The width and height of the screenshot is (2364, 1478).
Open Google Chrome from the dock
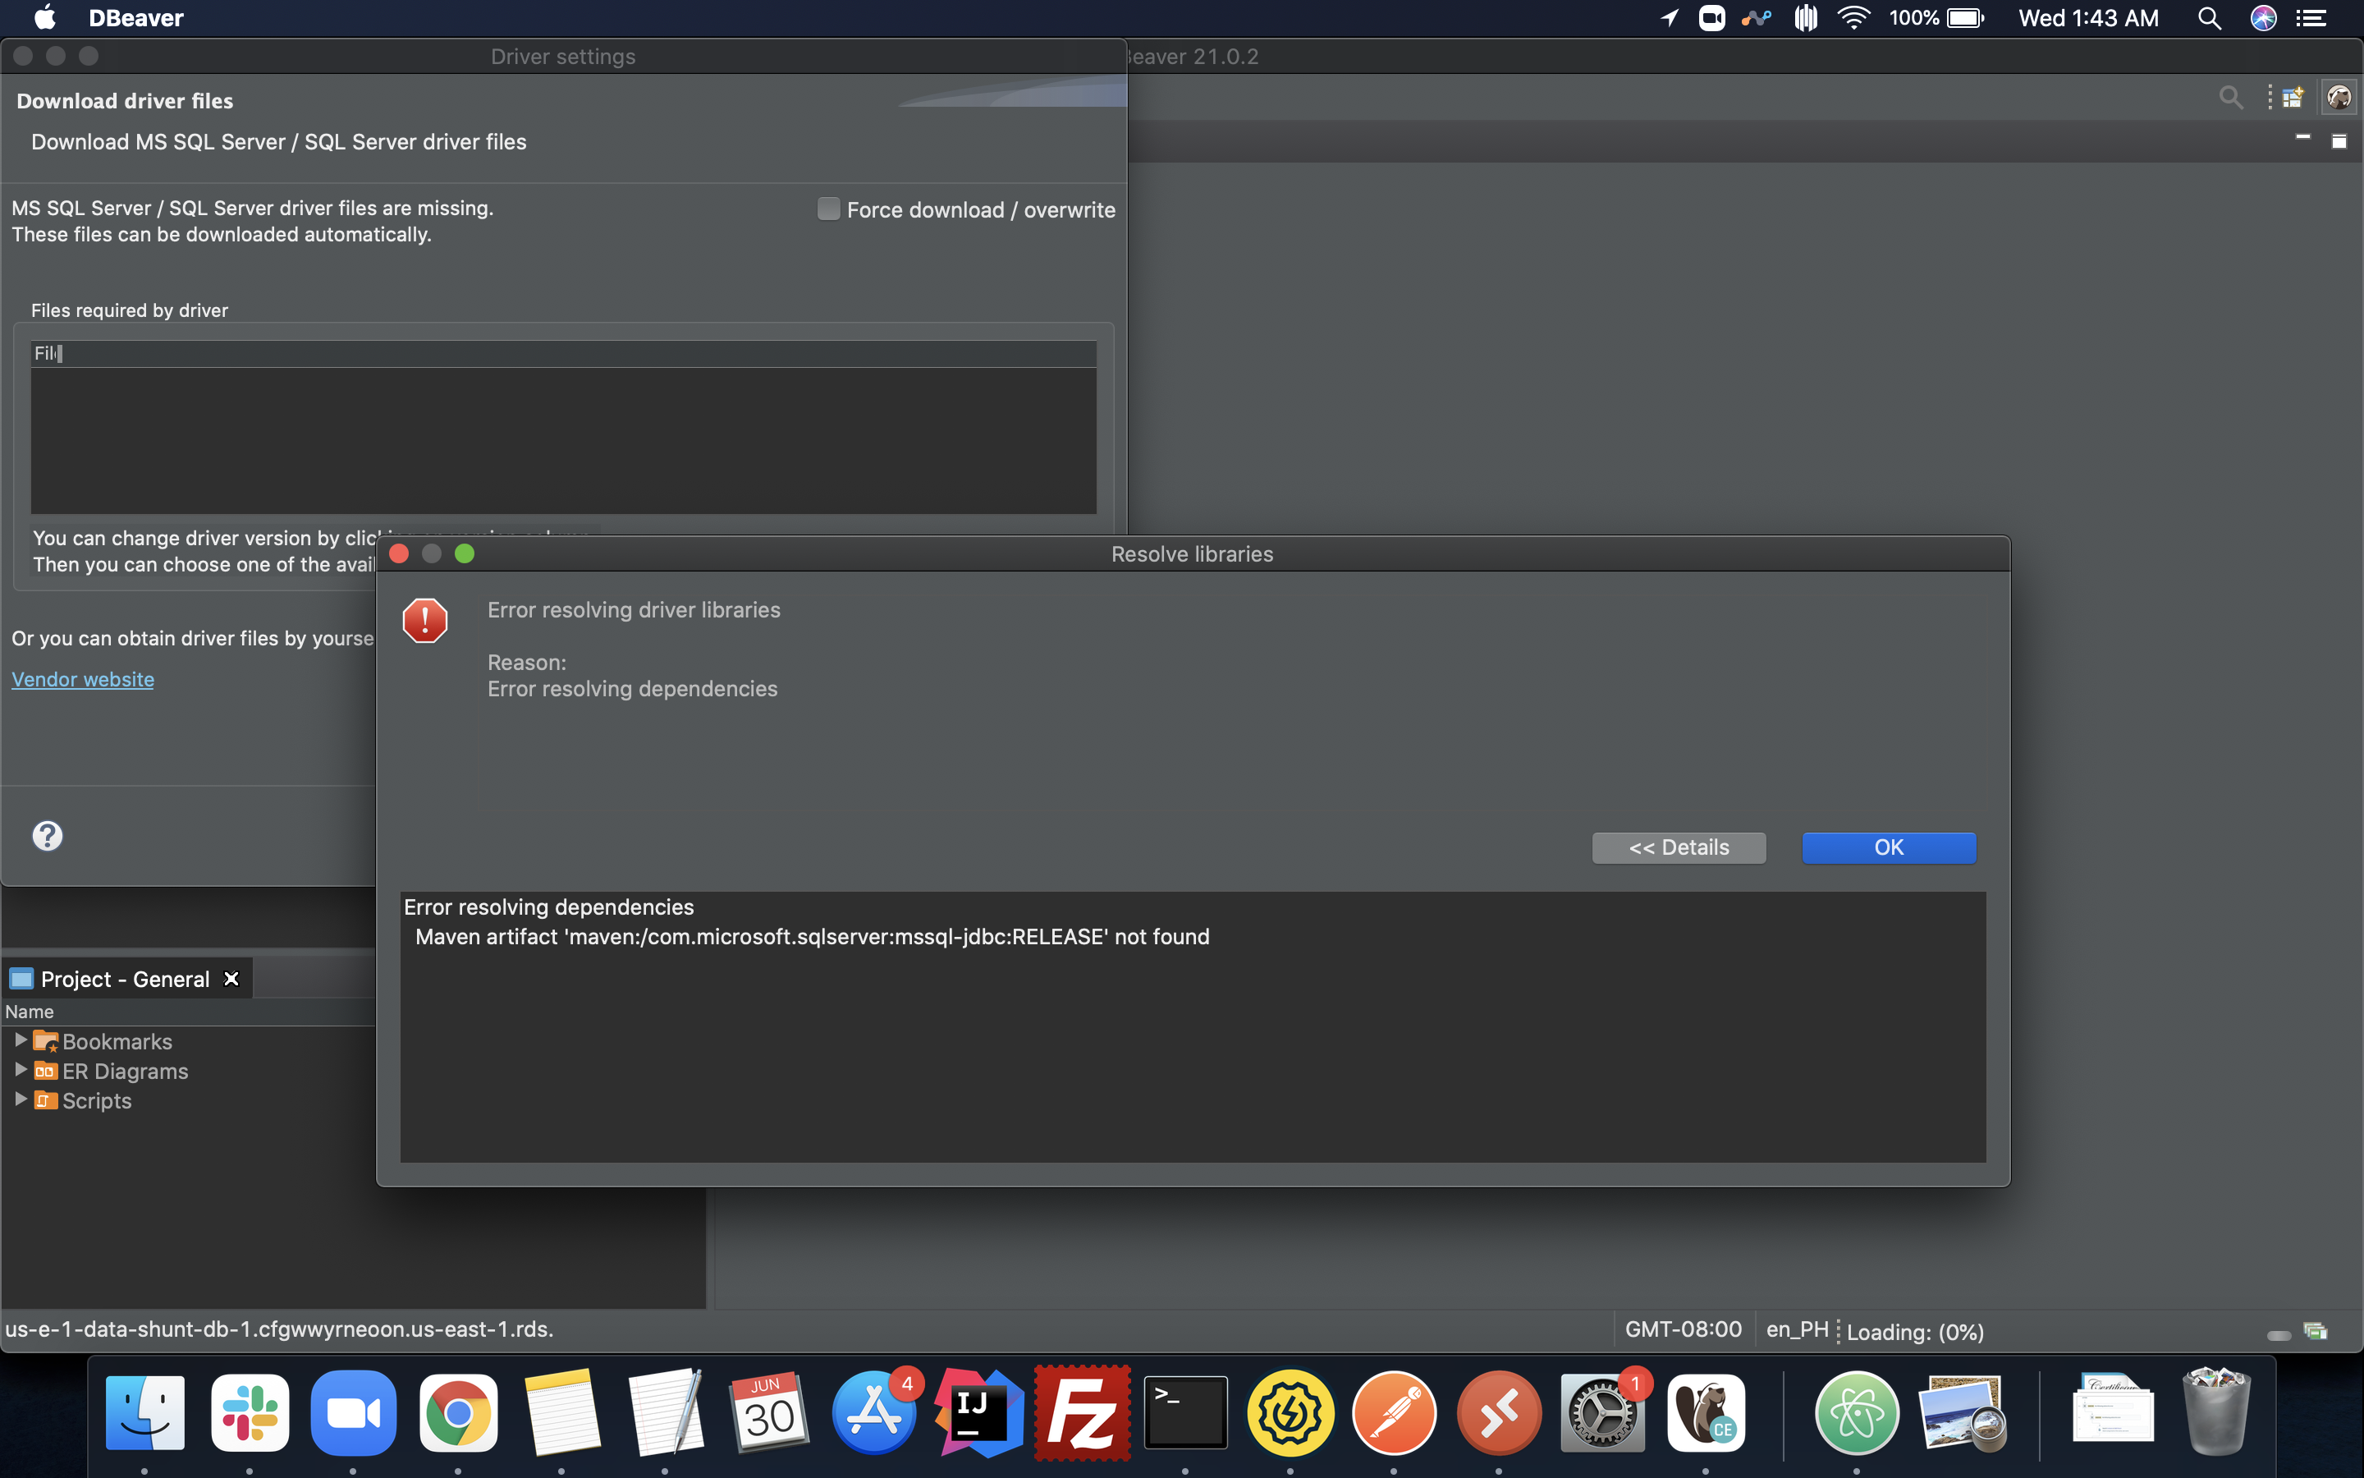point(457,1412)
